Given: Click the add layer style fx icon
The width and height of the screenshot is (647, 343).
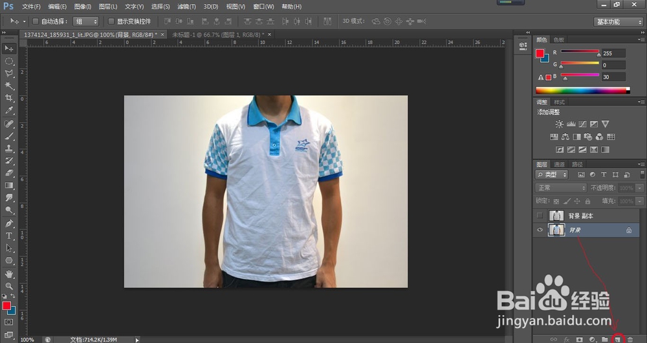Looking at the screenshot, I should coord(567,340).
